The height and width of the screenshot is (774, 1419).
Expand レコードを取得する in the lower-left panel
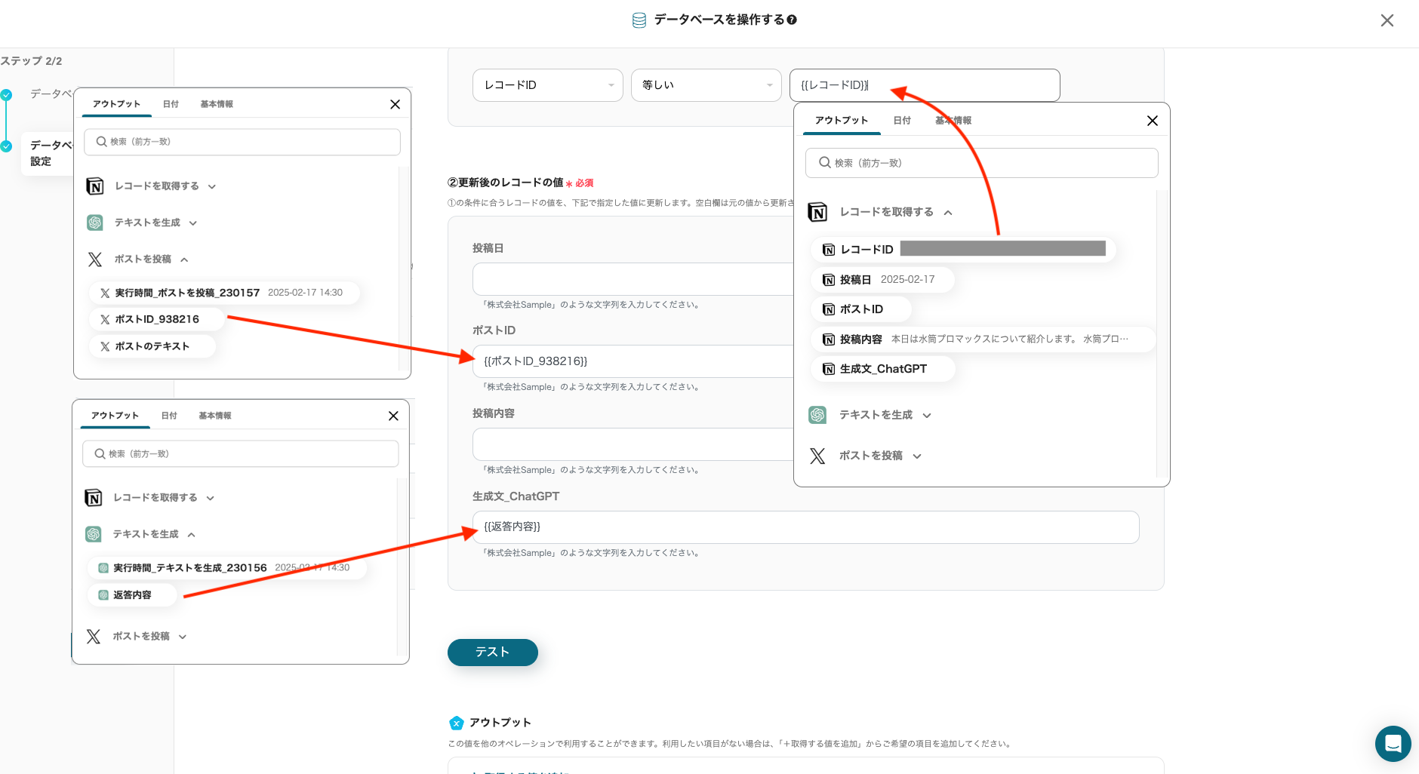211,498
